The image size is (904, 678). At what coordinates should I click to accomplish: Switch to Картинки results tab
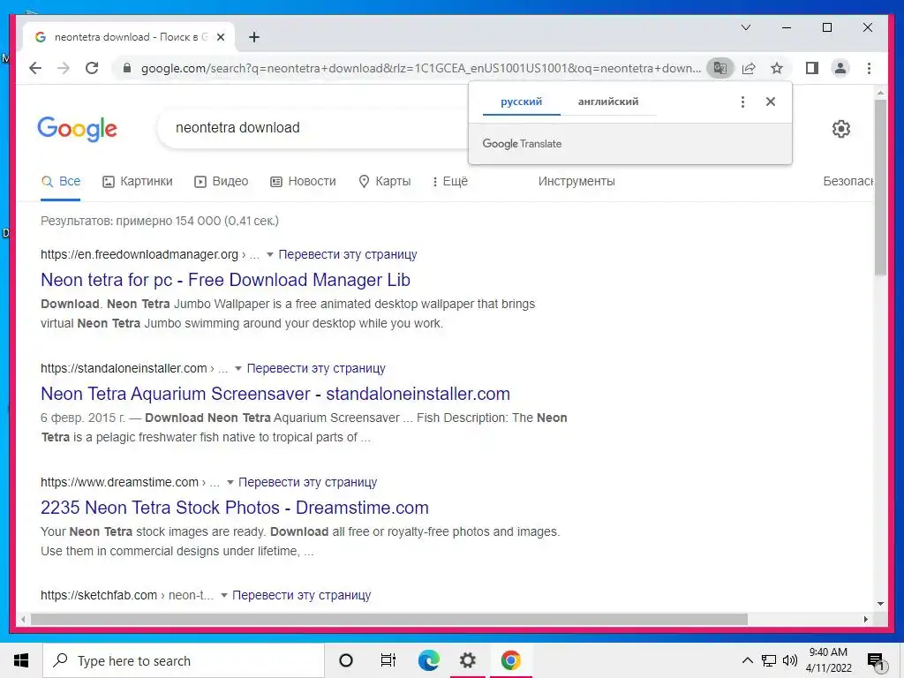[x=138, y=181]
